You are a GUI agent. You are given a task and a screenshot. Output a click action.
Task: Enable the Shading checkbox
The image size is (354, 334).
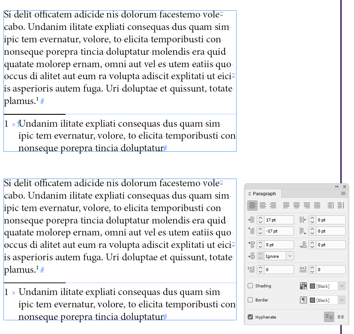pos(249,286)
